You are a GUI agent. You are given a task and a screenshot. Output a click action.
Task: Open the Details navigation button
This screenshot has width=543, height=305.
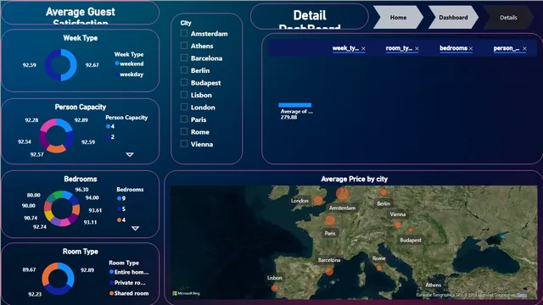[x=508, y=17]
